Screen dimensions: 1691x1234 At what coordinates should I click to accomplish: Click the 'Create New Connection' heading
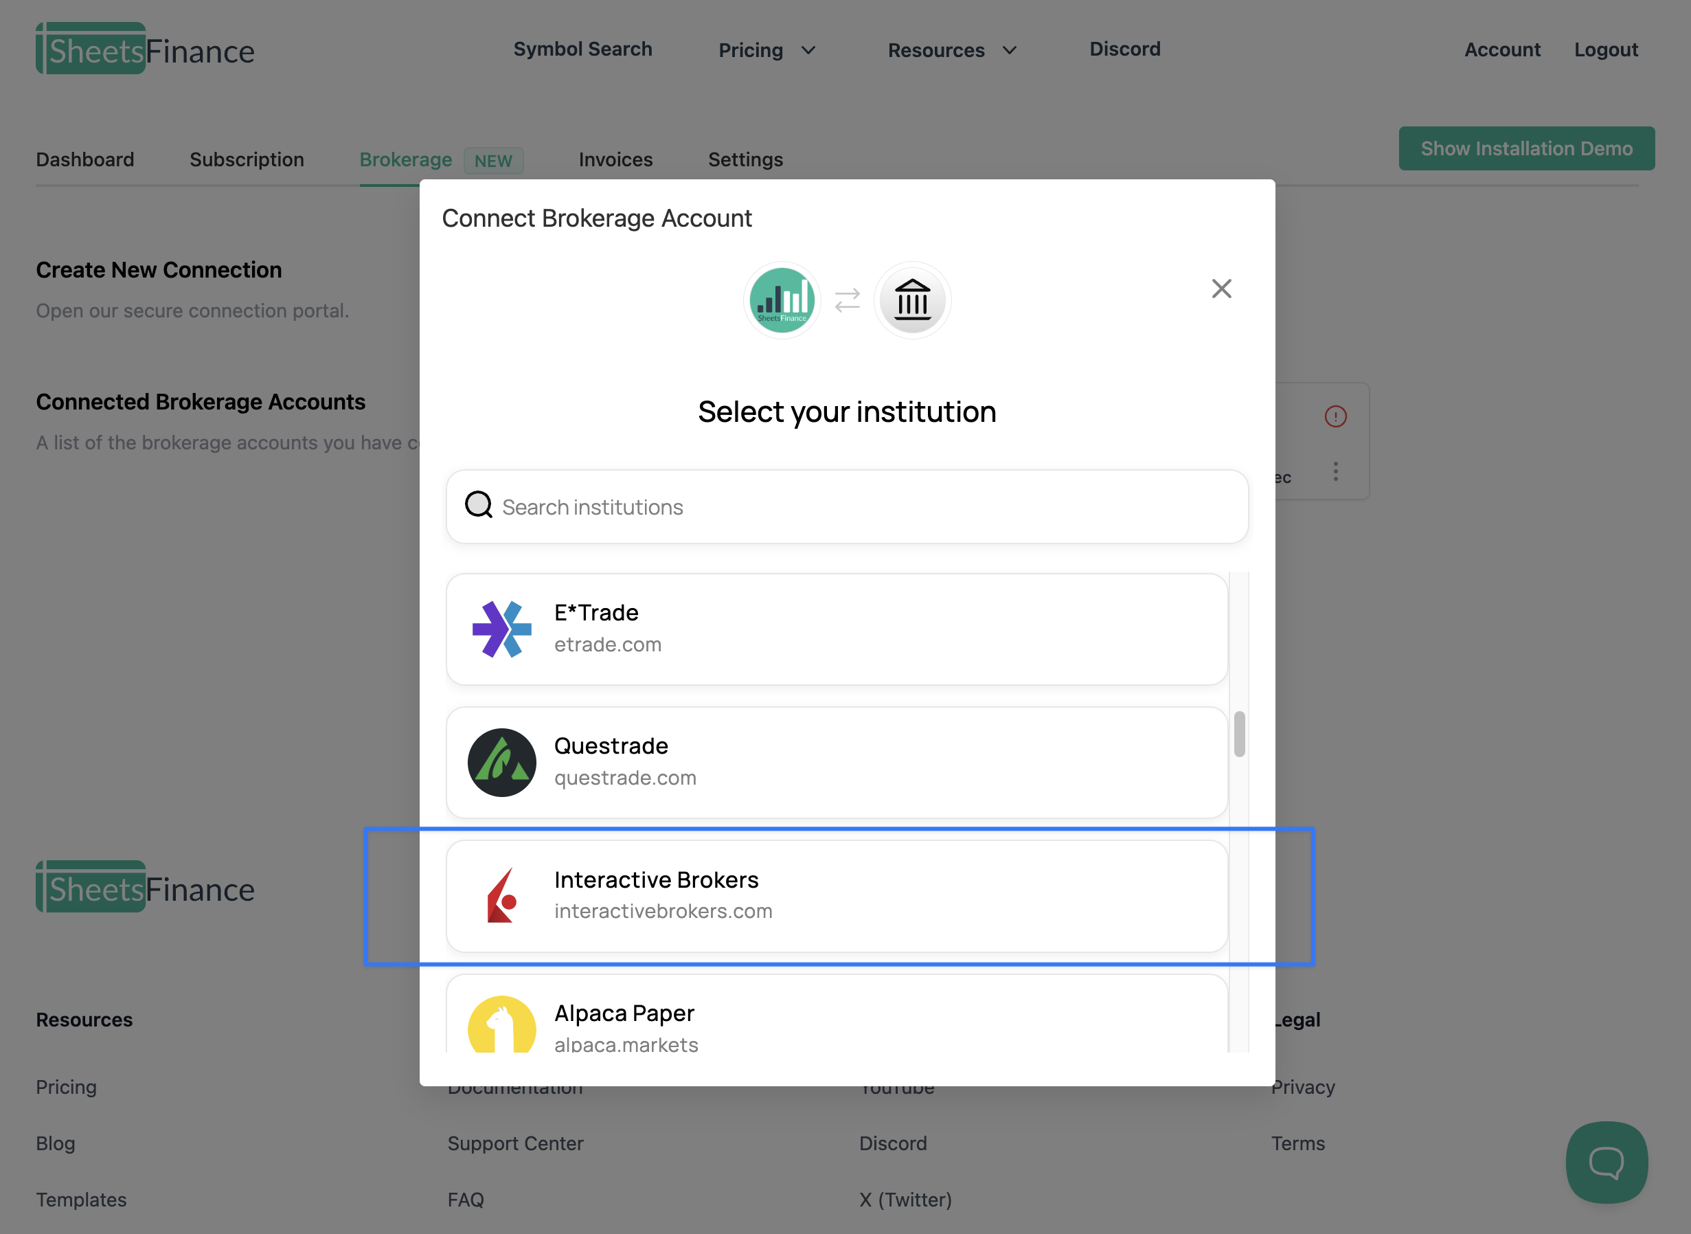point(159,269)
